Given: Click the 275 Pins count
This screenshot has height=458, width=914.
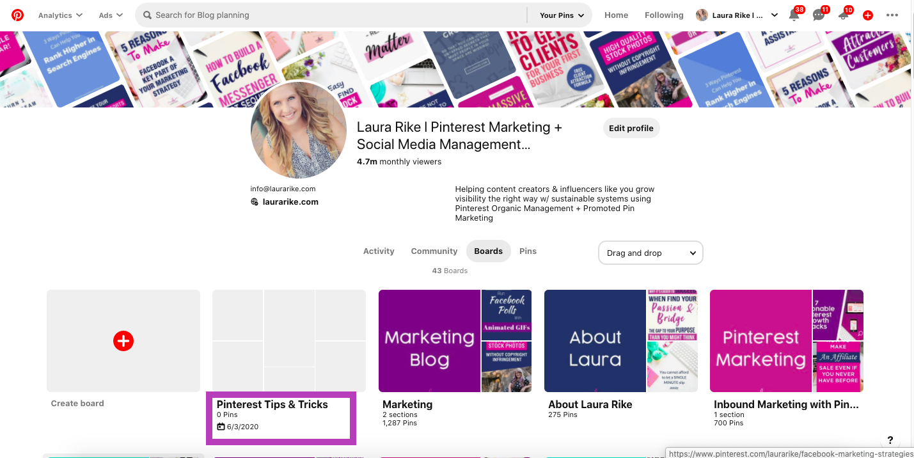Looking at the screenshot, I should [x=563, y=415].
